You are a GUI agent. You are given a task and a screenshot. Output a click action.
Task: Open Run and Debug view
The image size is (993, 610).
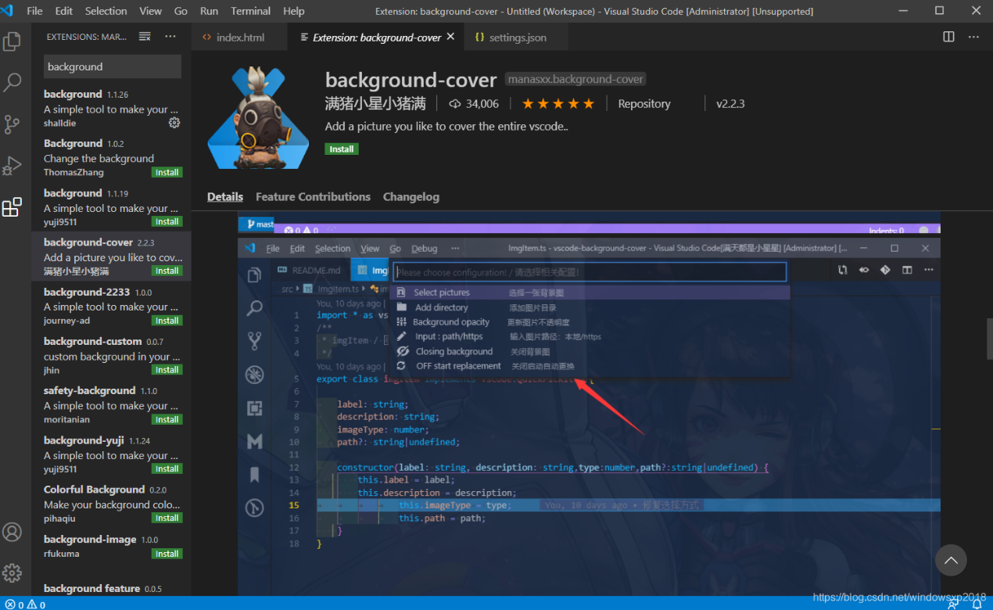point(13,165)
